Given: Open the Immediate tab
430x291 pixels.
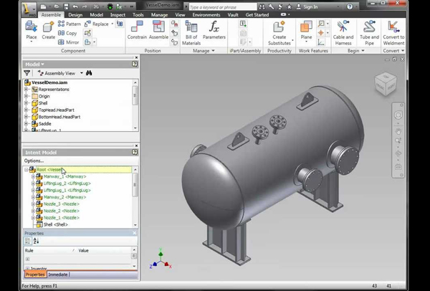Looking at the screenshot, I should 58,275.
